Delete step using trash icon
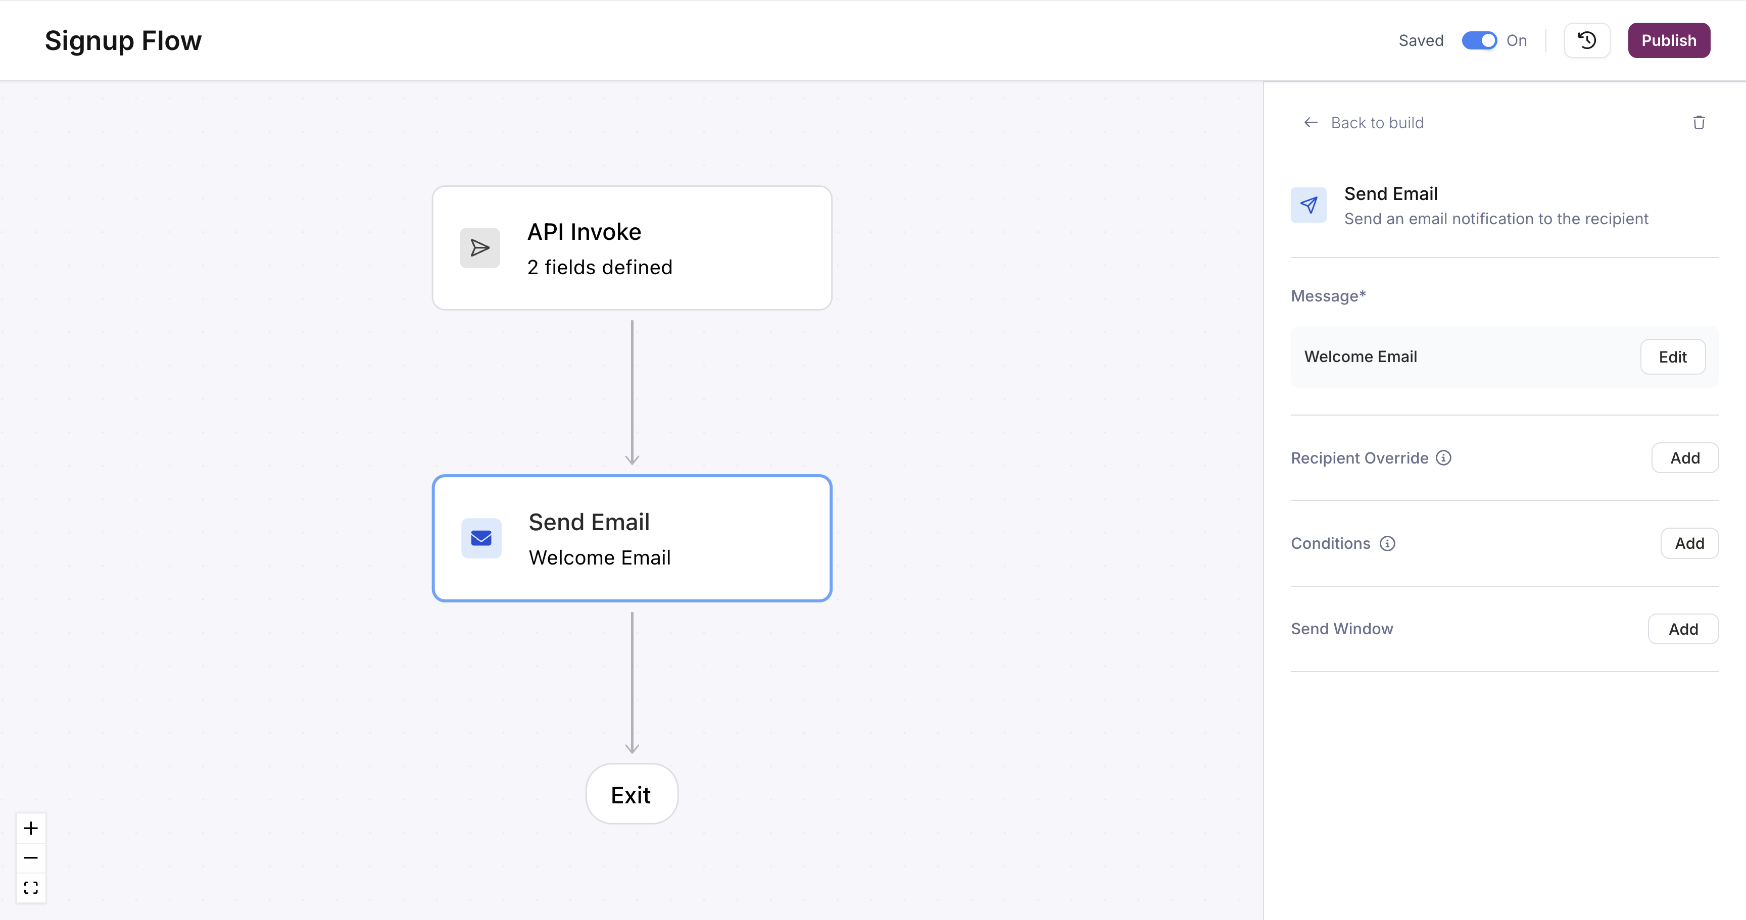 [1699, 123]
